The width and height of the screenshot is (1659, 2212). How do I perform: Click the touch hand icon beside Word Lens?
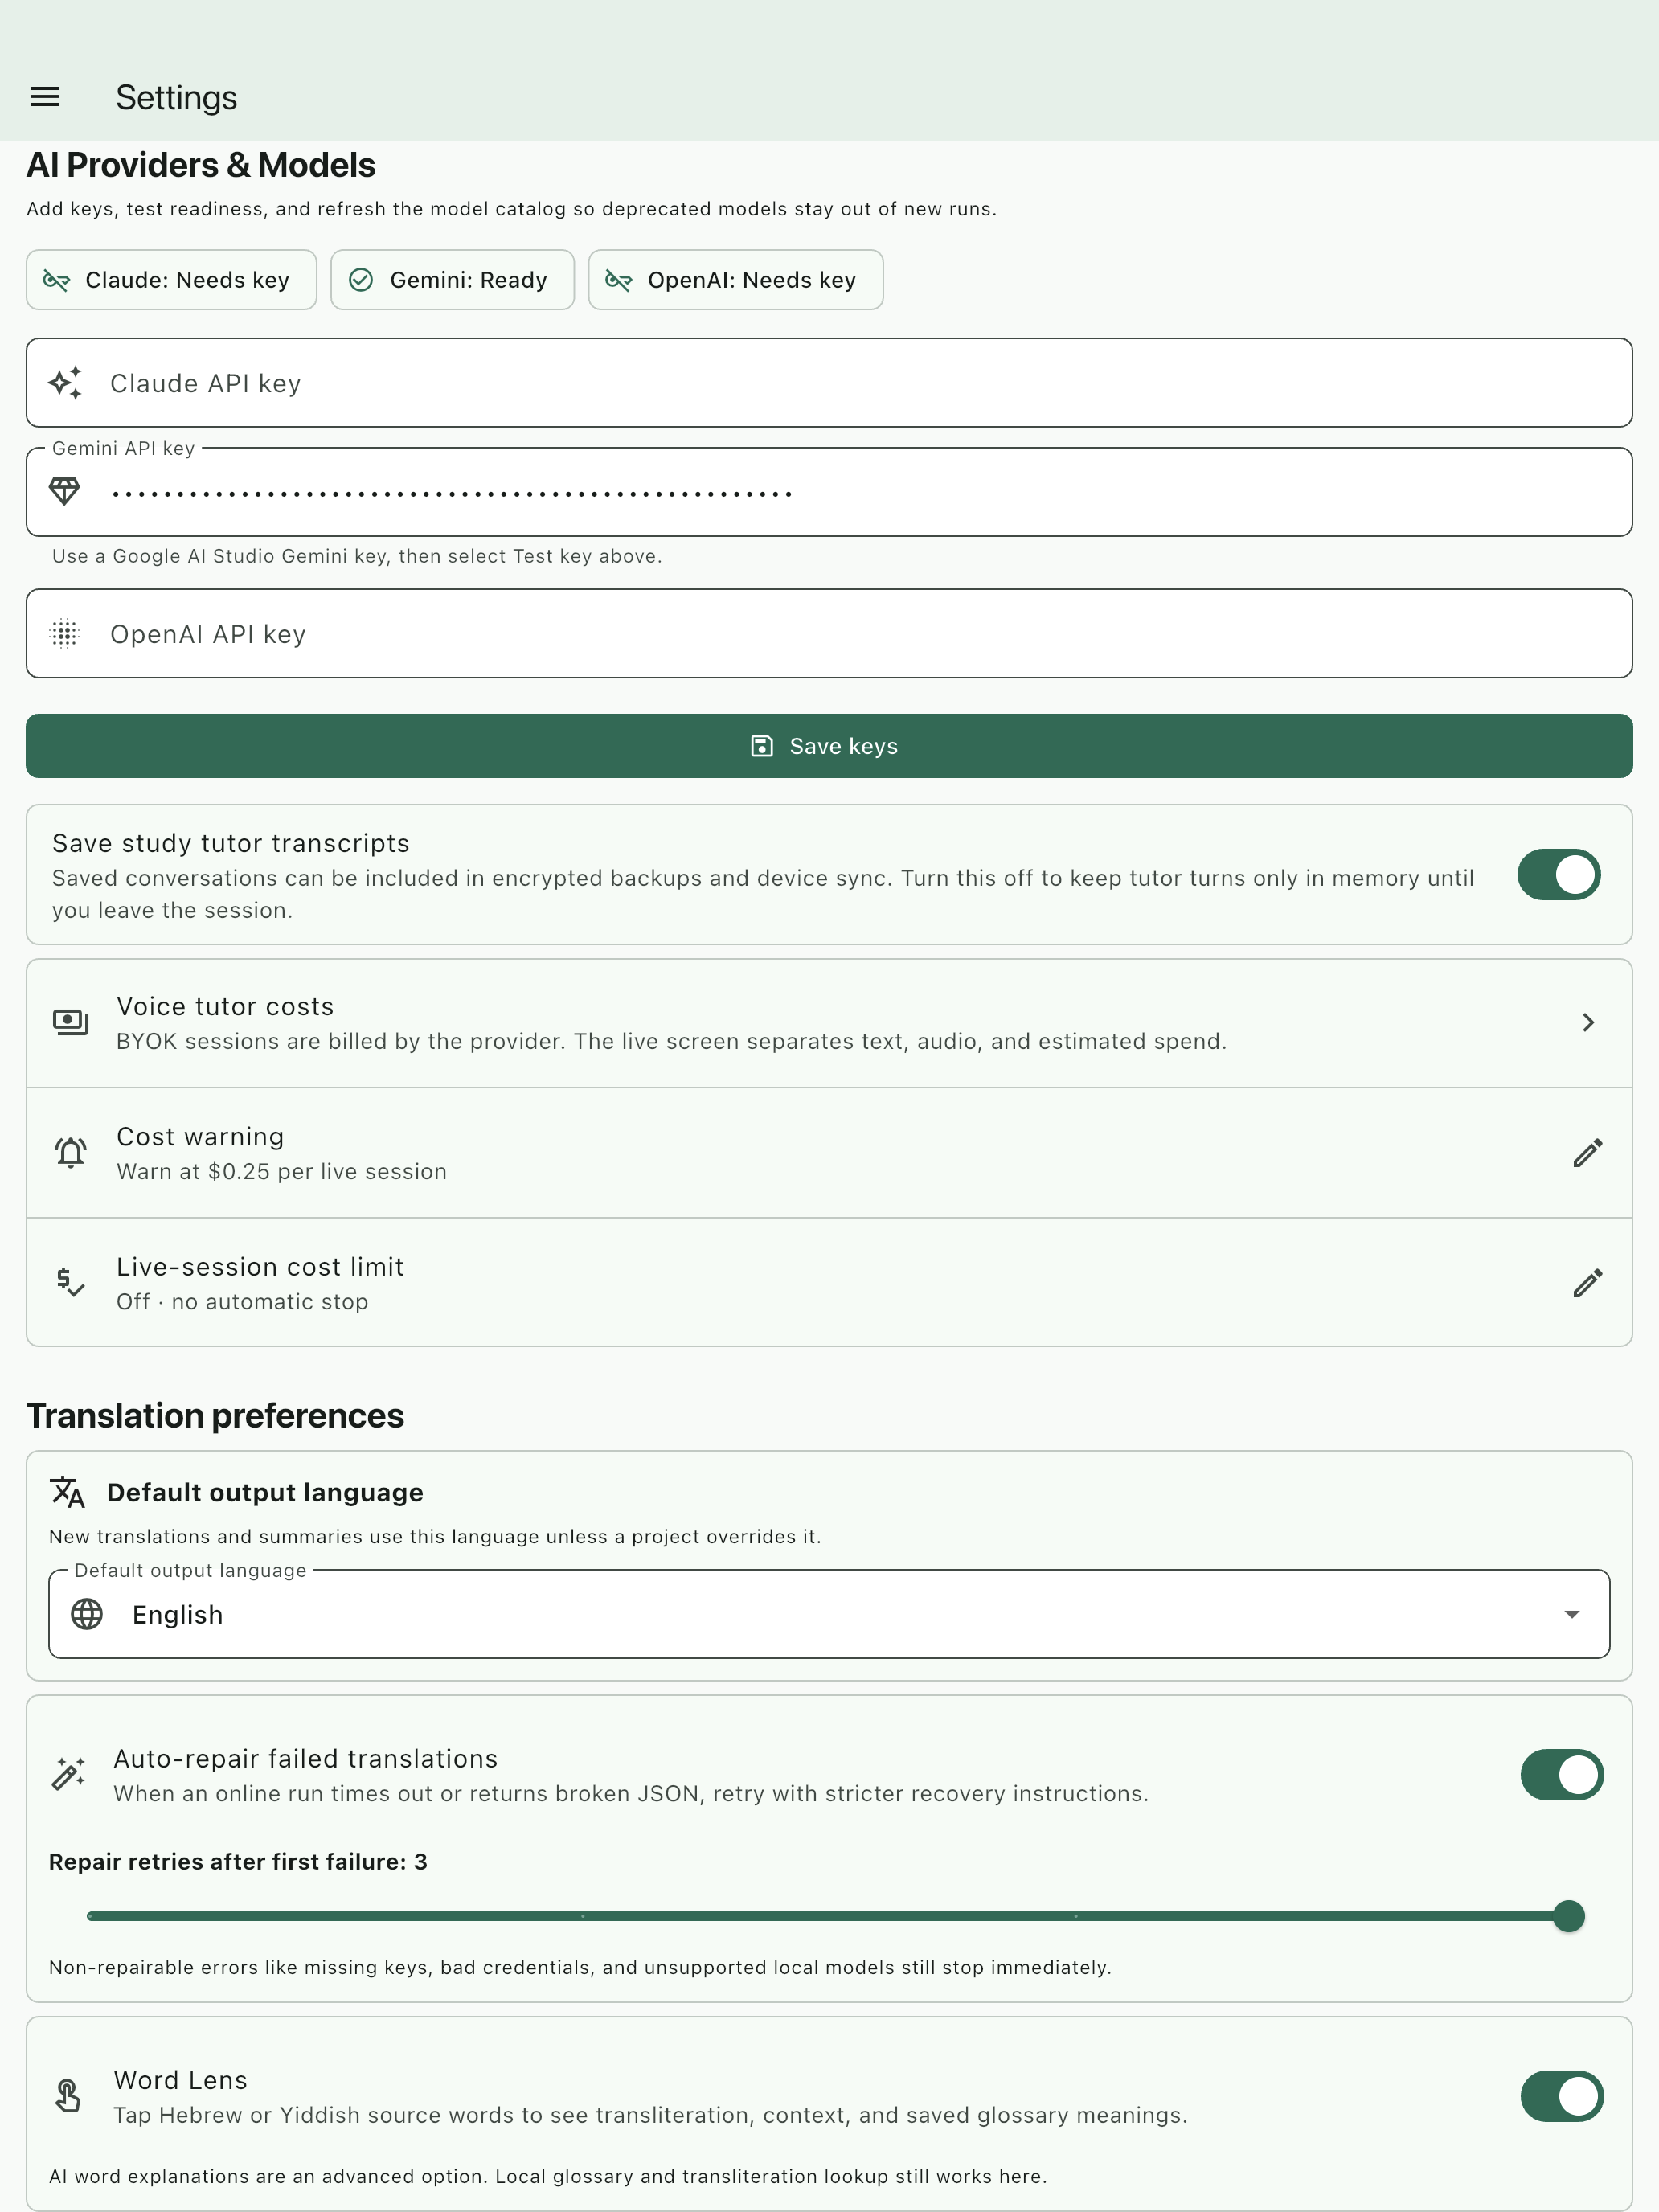point(68,2096)
